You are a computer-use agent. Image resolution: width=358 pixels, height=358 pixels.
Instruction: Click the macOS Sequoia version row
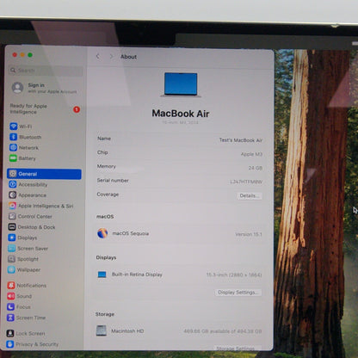180,233
